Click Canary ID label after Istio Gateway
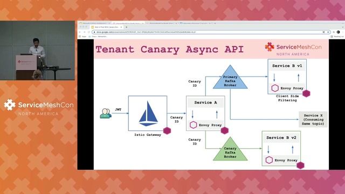The image size is (345, 194). pyautogui.click(x=176, y=120)
